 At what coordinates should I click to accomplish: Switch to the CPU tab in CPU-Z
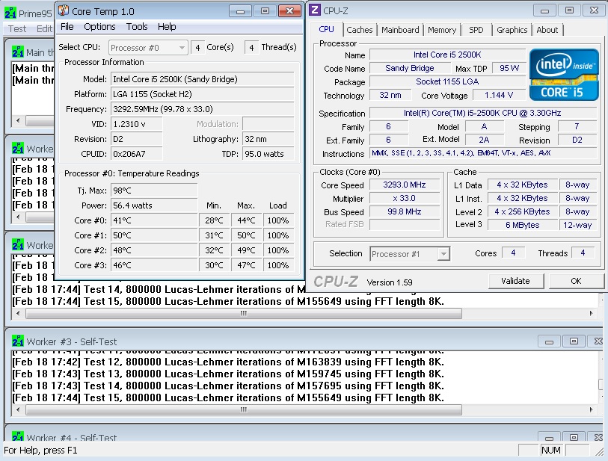(326, 29)
